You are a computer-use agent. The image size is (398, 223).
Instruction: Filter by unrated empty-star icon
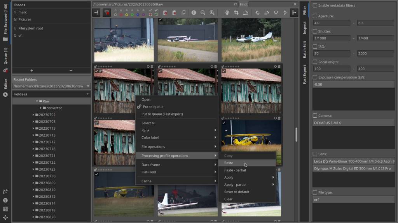click(115, 10)
